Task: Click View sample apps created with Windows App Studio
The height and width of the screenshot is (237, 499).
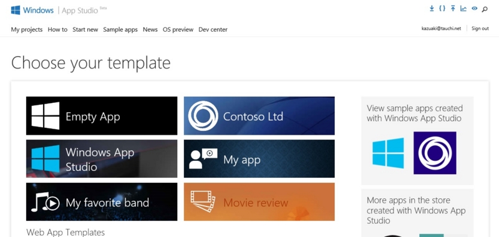Action: (415, 113)
